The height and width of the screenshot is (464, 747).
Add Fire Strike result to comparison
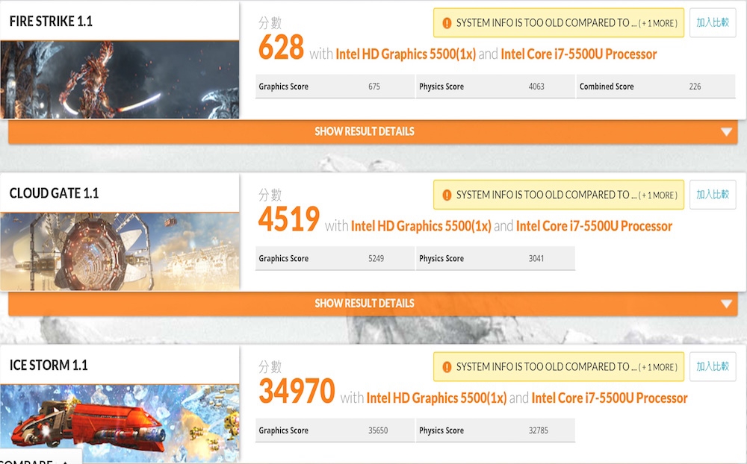[x=713, y=22]
